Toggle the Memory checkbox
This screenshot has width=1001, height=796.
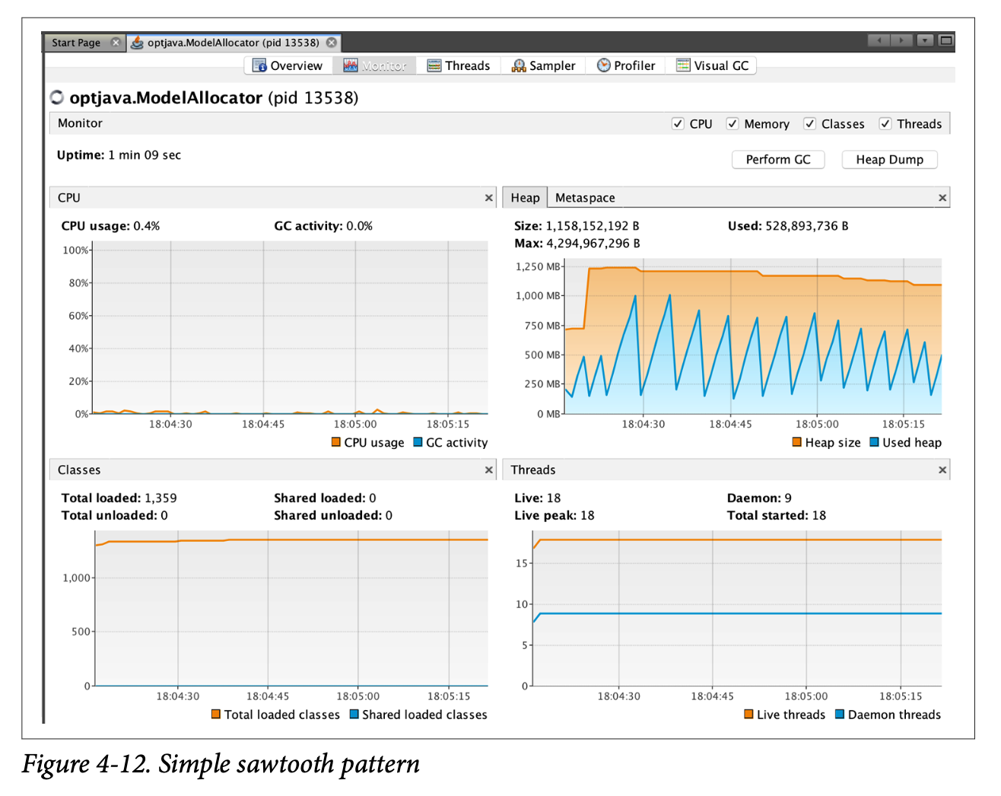(732, 124)
